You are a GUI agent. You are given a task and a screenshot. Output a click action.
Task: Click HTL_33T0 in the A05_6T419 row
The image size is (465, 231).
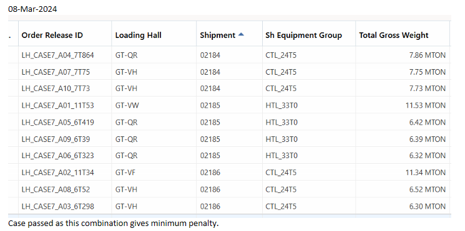coord(281,122)
